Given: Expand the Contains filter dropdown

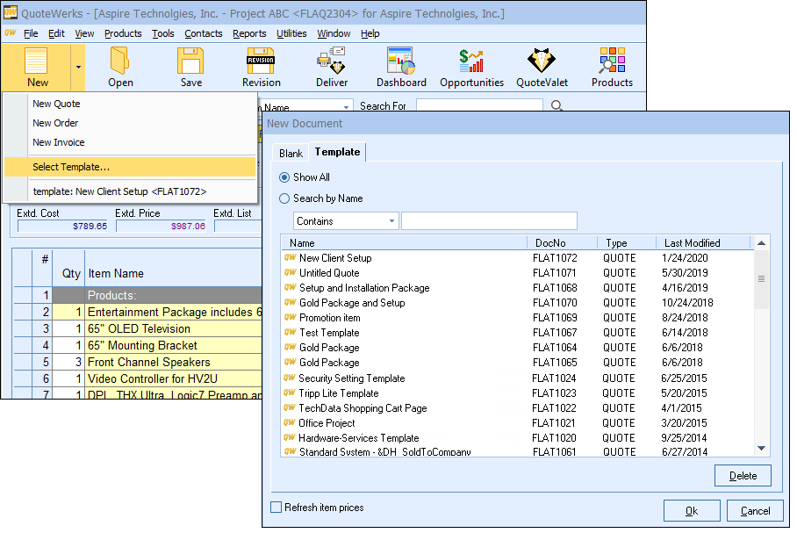Looking at the screenshot, I should [391, 221].
